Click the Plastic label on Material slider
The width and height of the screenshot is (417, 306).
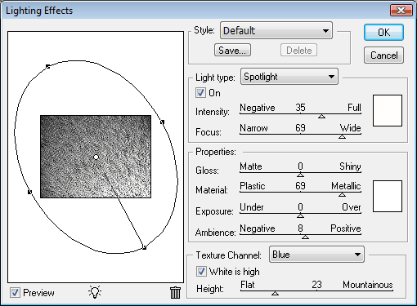(x=253, y=186)
